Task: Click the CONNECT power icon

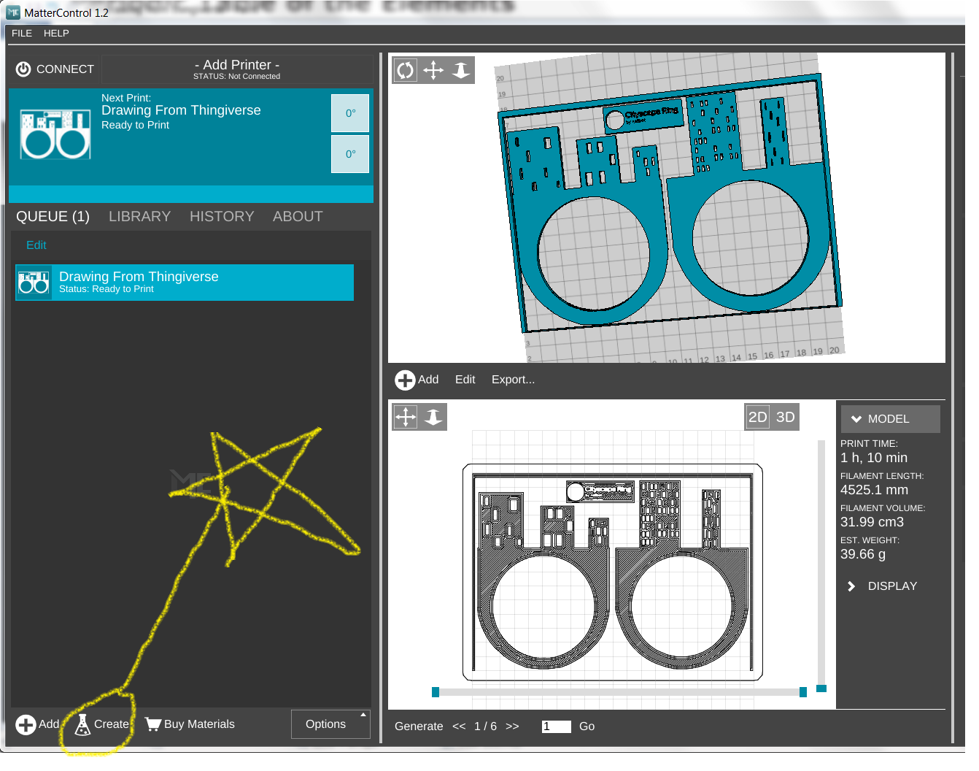Action: (x=23, y=69)
